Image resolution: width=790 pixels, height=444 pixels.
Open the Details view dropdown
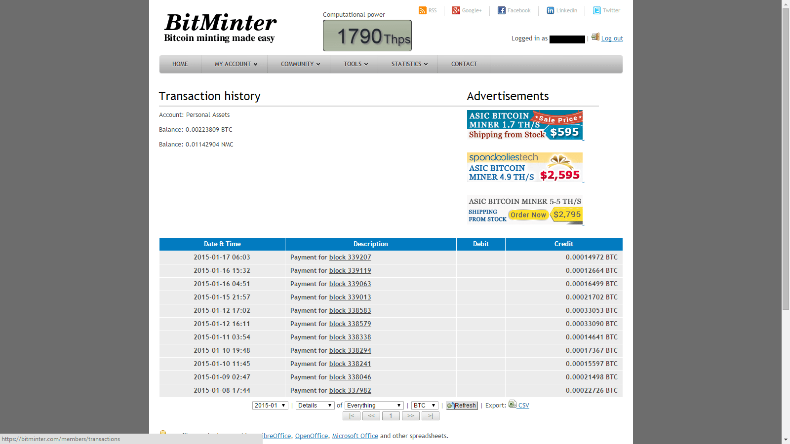pos(315,406)
